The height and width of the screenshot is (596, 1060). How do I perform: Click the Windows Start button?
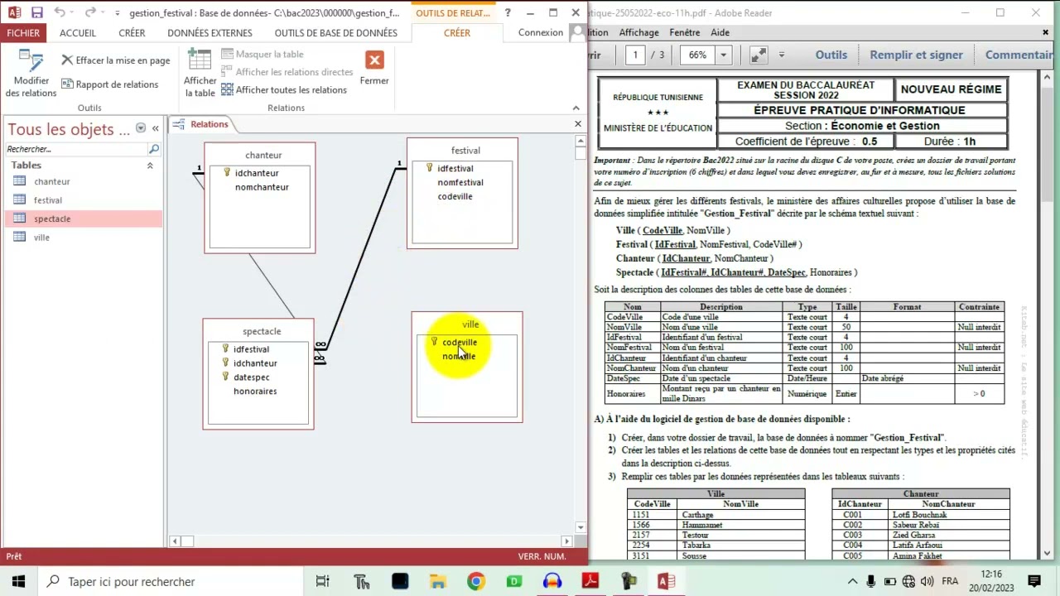[18, 582]
